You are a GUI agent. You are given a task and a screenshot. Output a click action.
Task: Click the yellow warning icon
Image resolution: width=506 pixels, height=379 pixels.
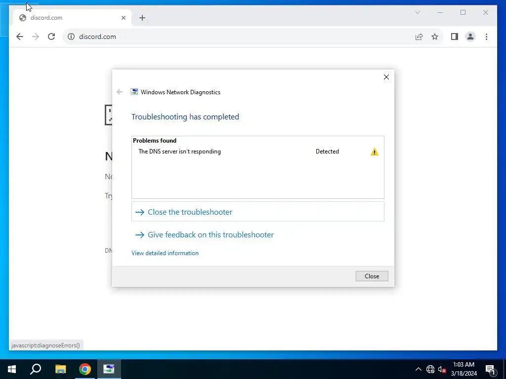tap(375, 152)
